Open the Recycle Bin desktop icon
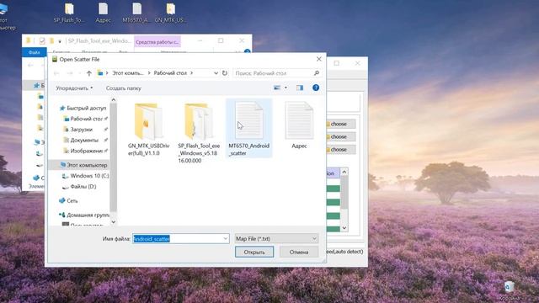This screenshot has width=539, height=303. click(510, 290)
